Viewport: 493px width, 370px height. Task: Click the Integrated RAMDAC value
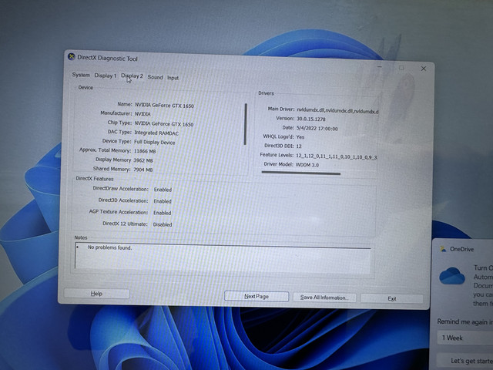[156, 133]
